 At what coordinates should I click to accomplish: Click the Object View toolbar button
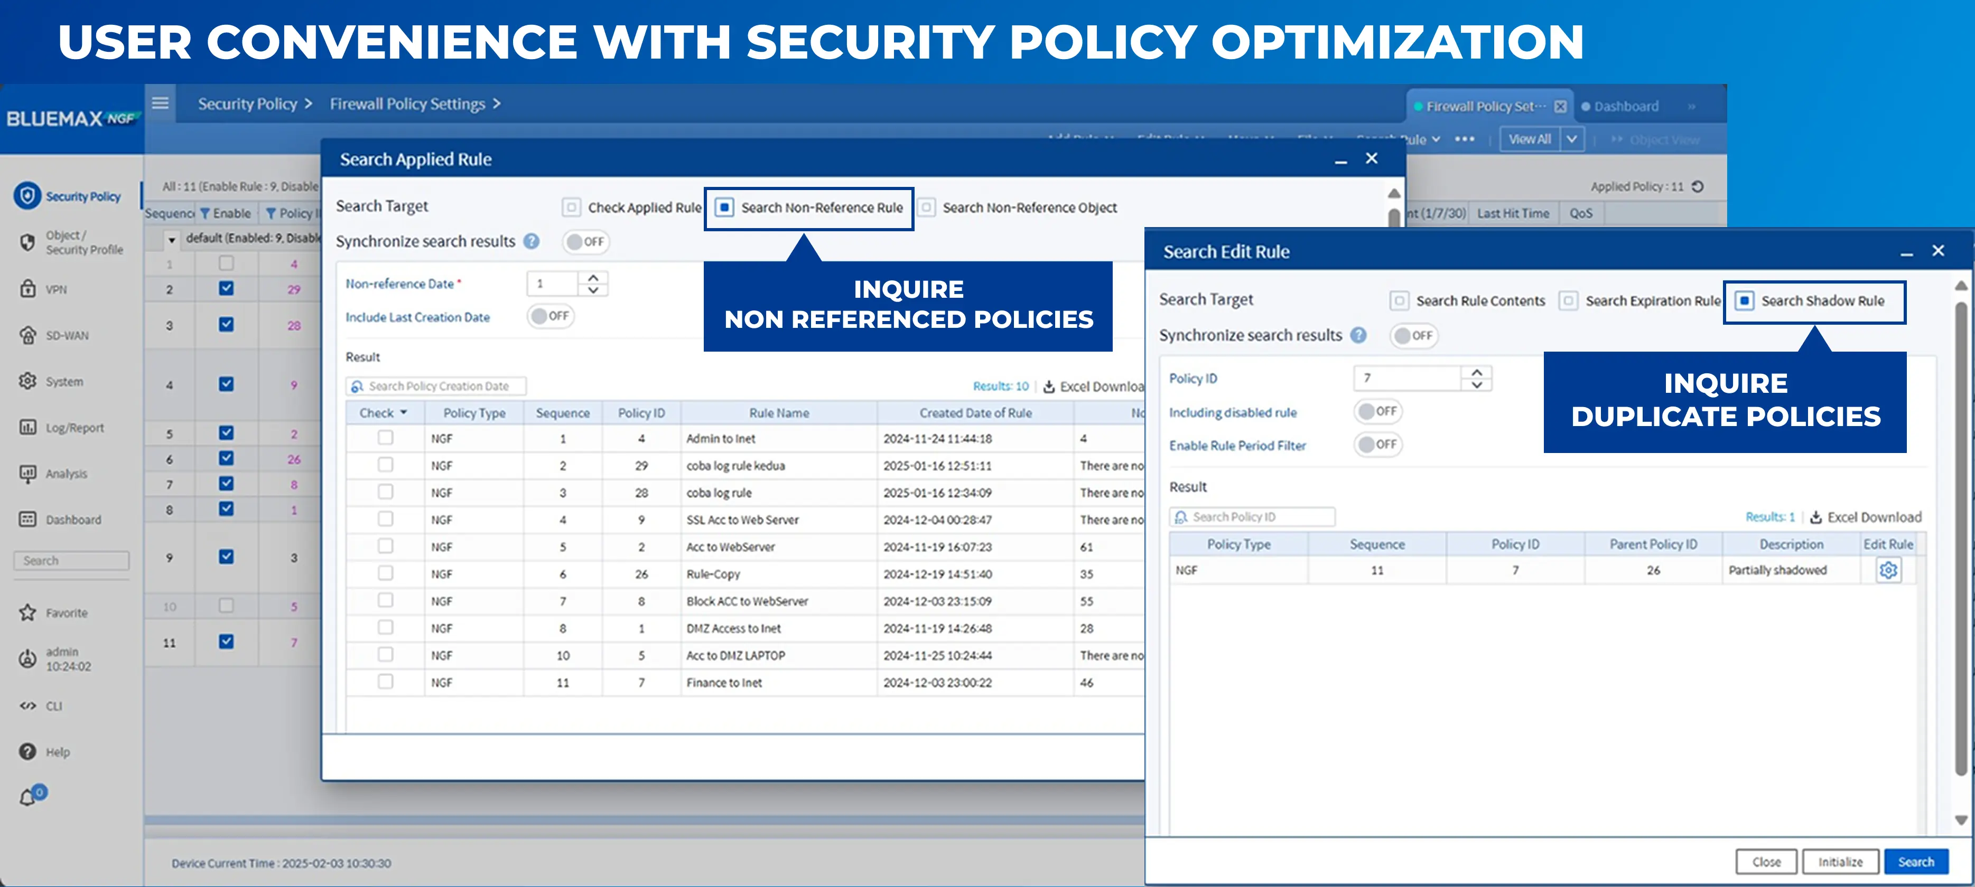(1656, 139)
